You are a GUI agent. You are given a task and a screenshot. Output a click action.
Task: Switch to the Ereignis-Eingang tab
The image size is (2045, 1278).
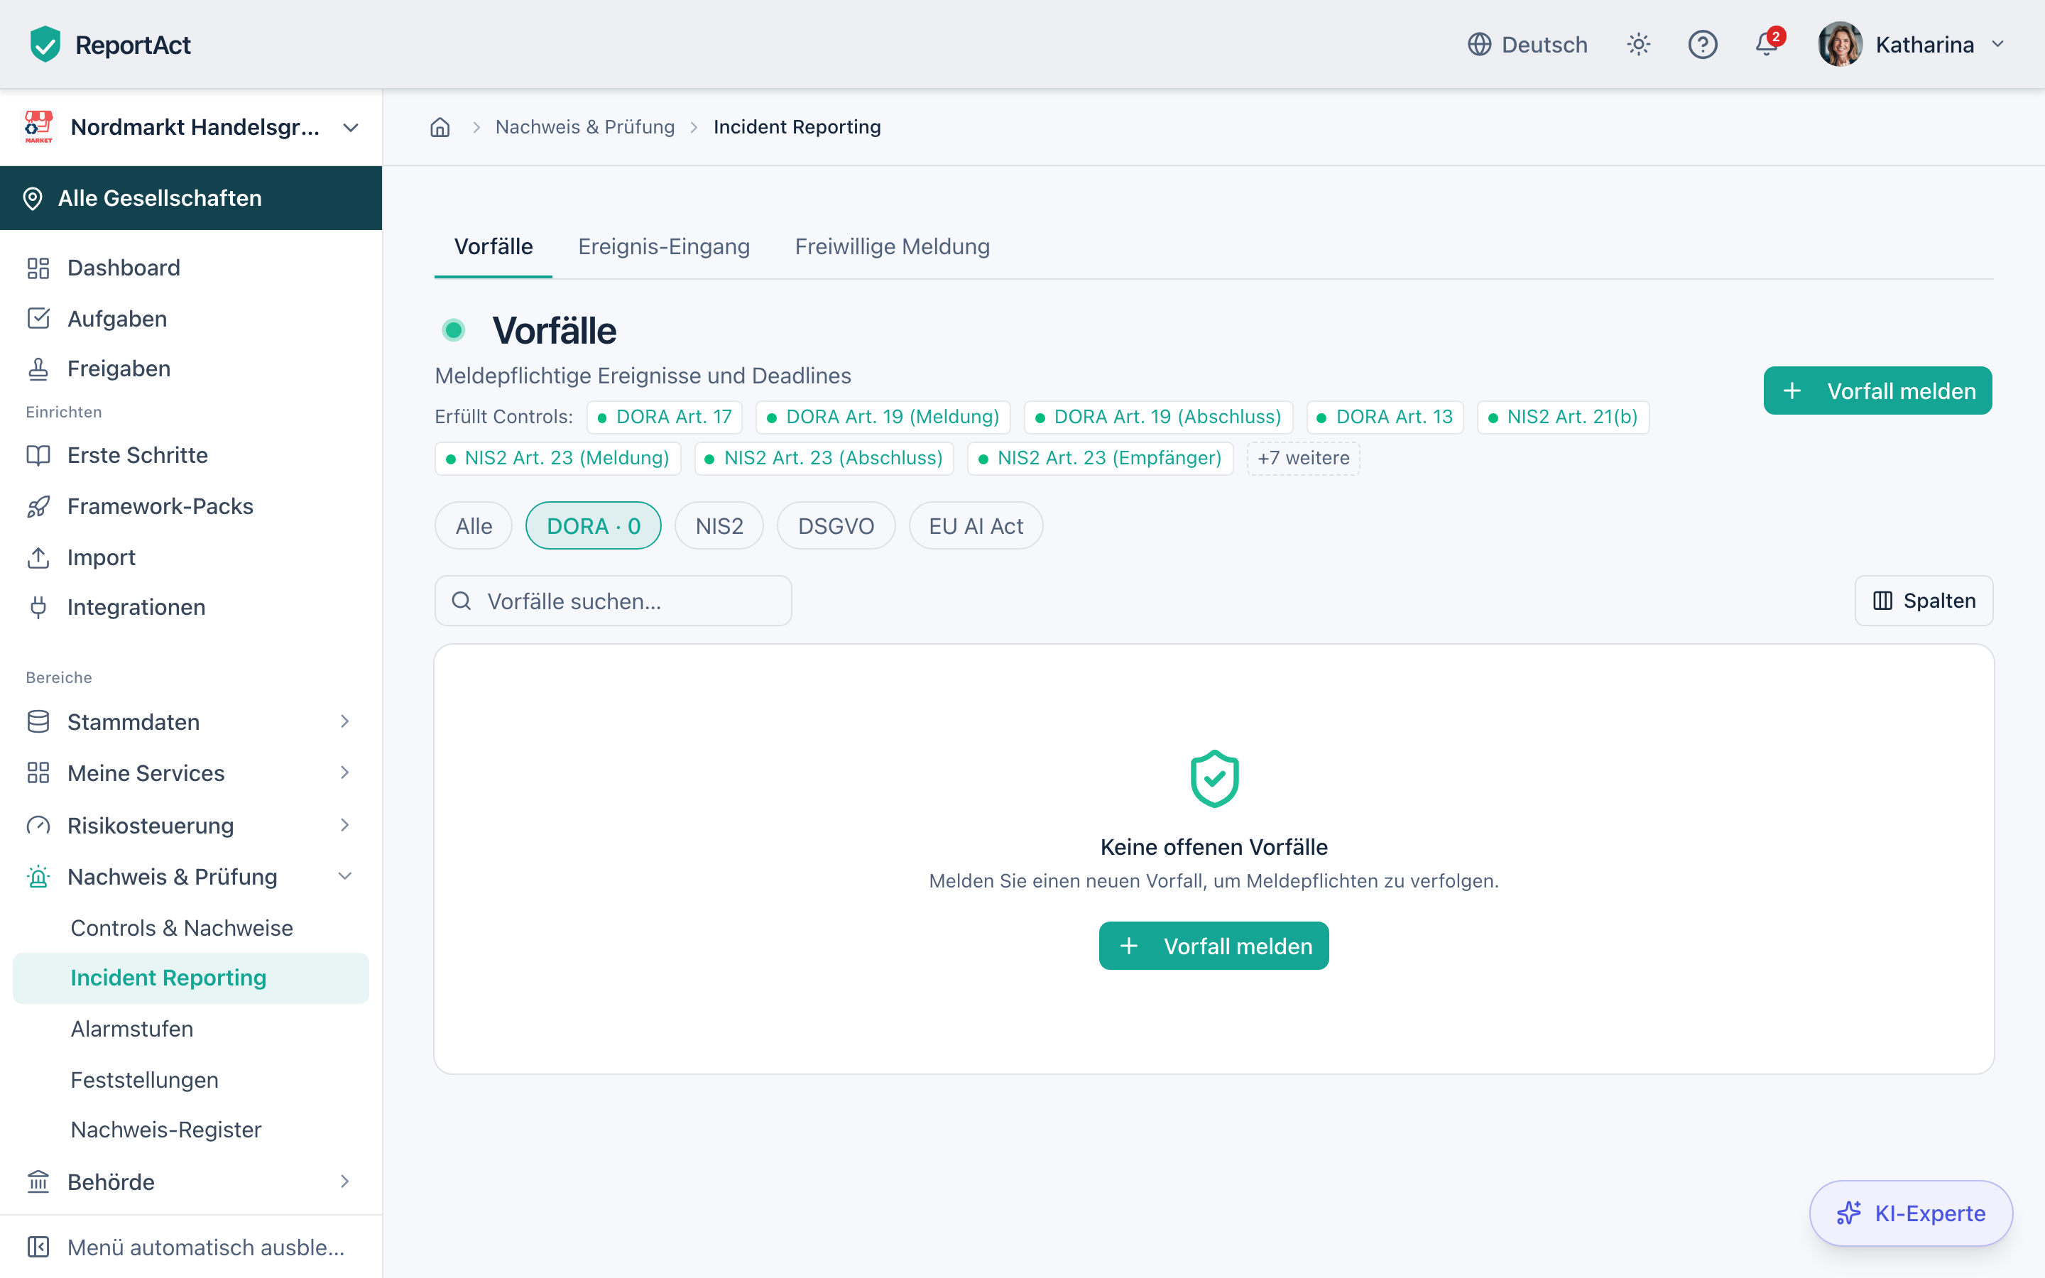pos(663,246)
